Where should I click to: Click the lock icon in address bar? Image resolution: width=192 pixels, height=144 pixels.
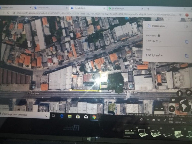pyautogui.click(x=14, y=13)
